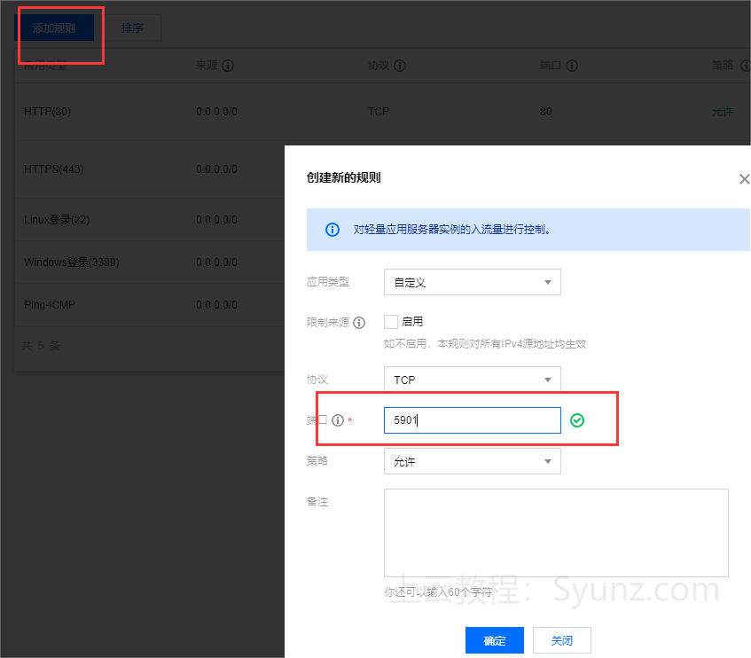Select the HTTPS(443) rule row text
Image resolution: width=751 pixels, height=658 pixels.
[53, 169]
